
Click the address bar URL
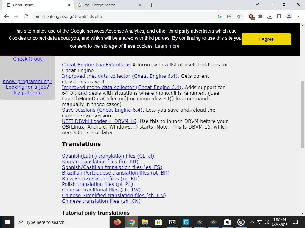72,17
